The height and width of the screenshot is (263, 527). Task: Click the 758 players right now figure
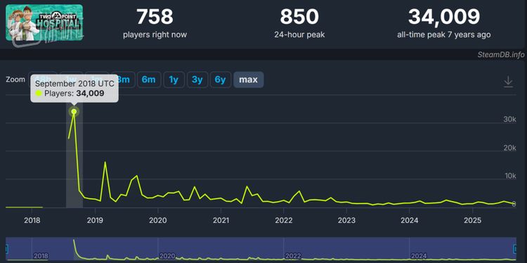pos(155,16)
